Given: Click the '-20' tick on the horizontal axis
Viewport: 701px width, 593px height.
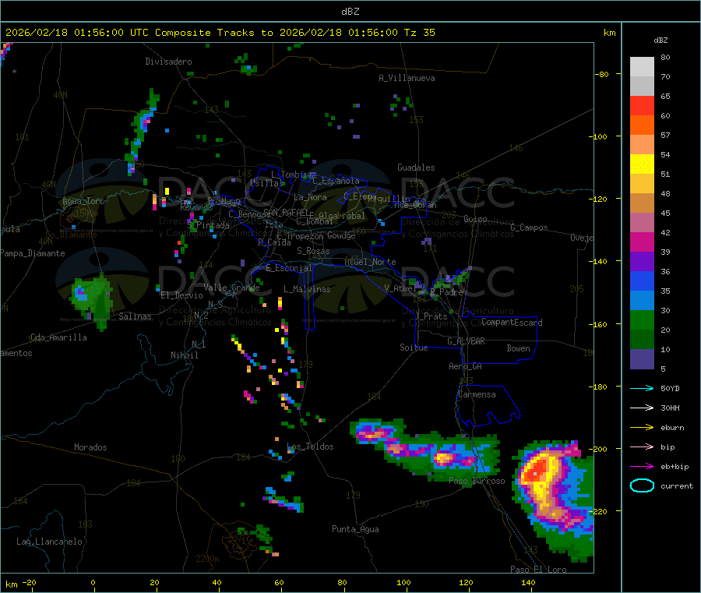Looking at the screenshot, I should click(29, 582).
